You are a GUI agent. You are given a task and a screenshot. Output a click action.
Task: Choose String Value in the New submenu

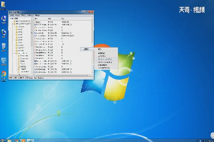(106, 53)
